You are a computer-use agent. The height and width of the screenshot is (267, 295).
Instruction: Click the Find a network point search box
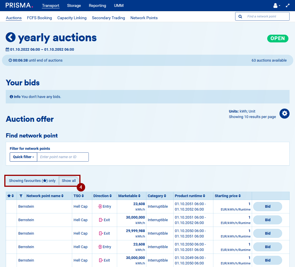(266, 17)
